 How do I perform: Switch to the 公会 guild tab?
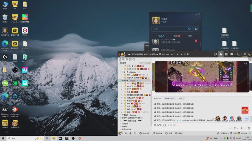pos(190,36)
